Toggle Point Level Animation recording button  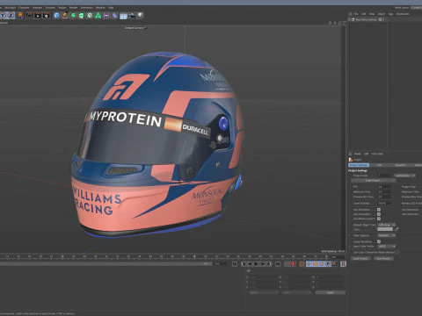click(x=334, y=264)
